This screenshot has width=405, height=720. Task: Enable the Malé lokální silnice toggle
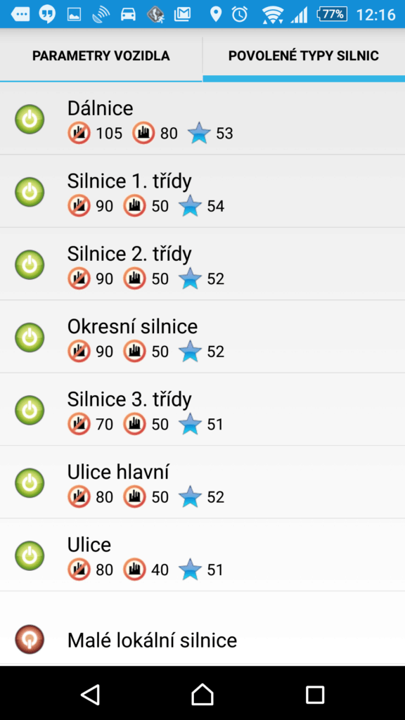30,639
